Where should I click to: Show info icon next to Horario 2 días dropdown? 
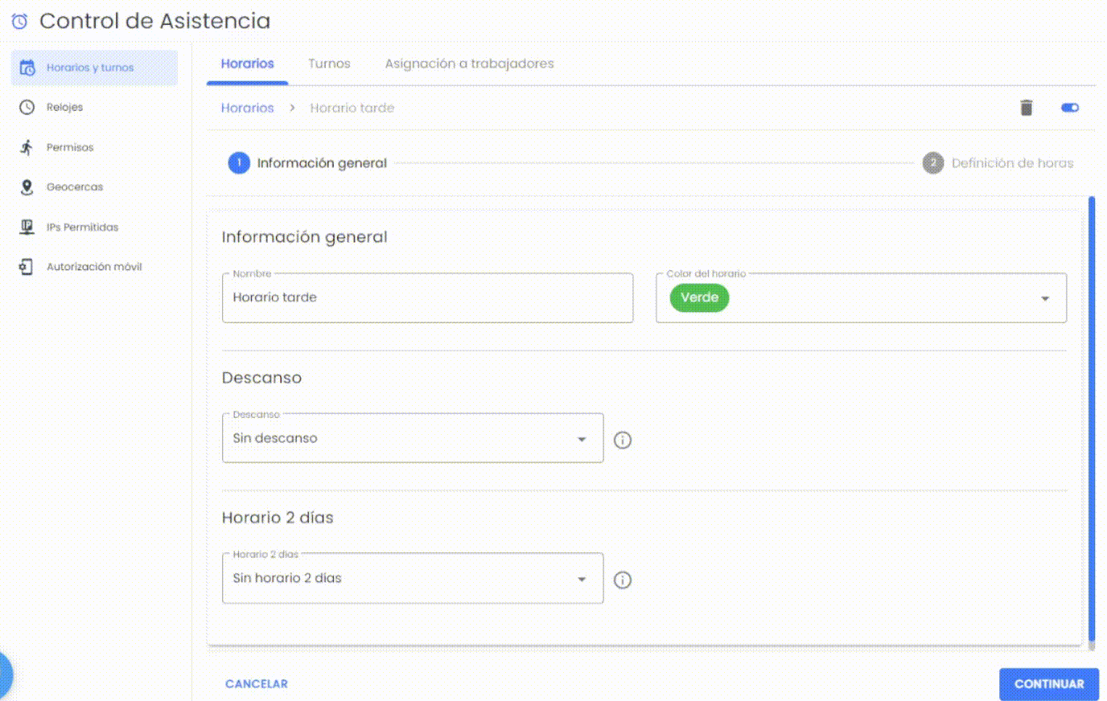point(623,580)
